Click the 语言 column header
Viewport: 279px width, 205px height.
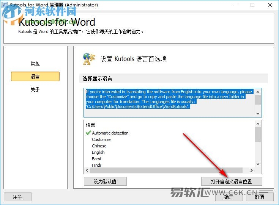click(x=90, y=125)
